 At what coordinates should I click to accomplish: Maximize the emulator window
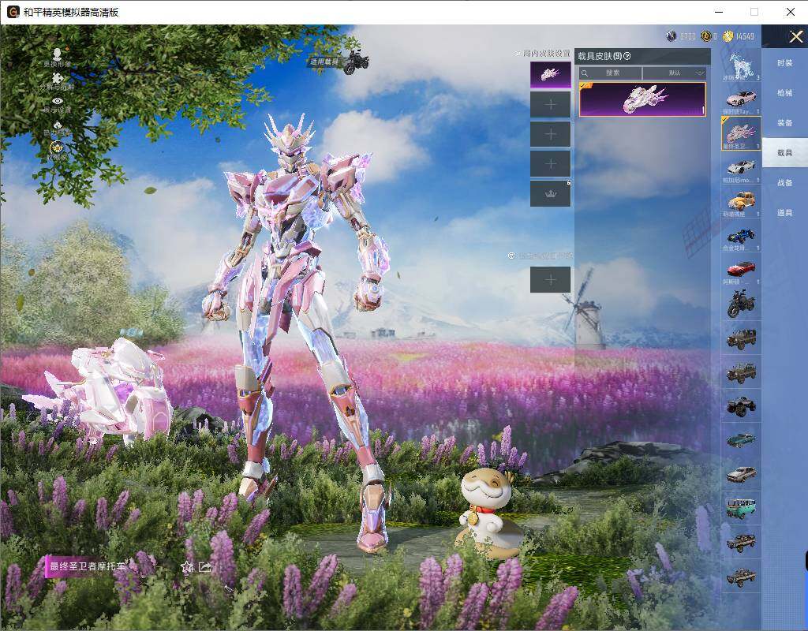pyautogui.click(x=754, y=12)
